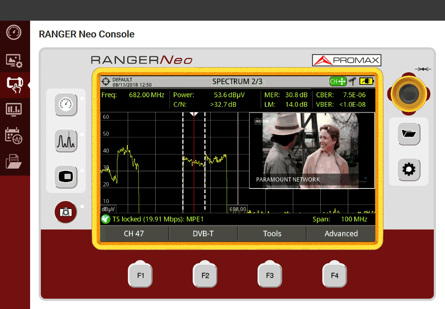Open the DVB-T softkey menu
The image size is (445, 309).
pos(203,233)
